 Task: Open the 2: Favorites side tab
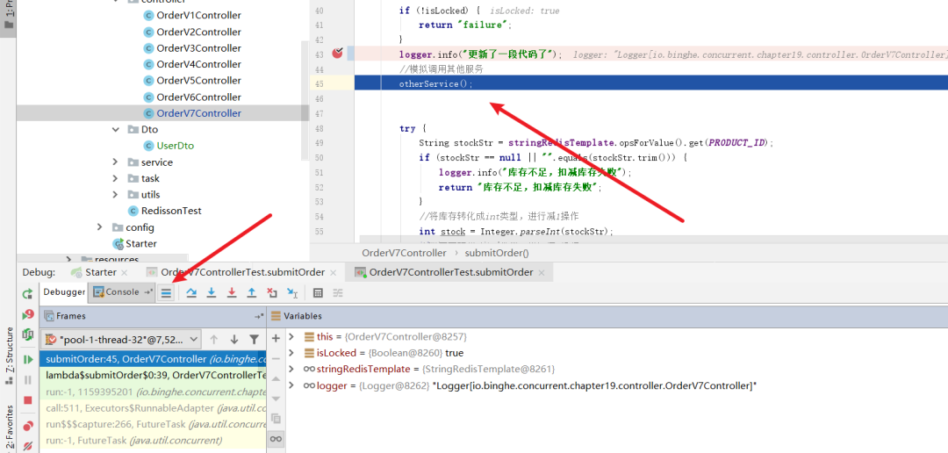pos(9,428)
